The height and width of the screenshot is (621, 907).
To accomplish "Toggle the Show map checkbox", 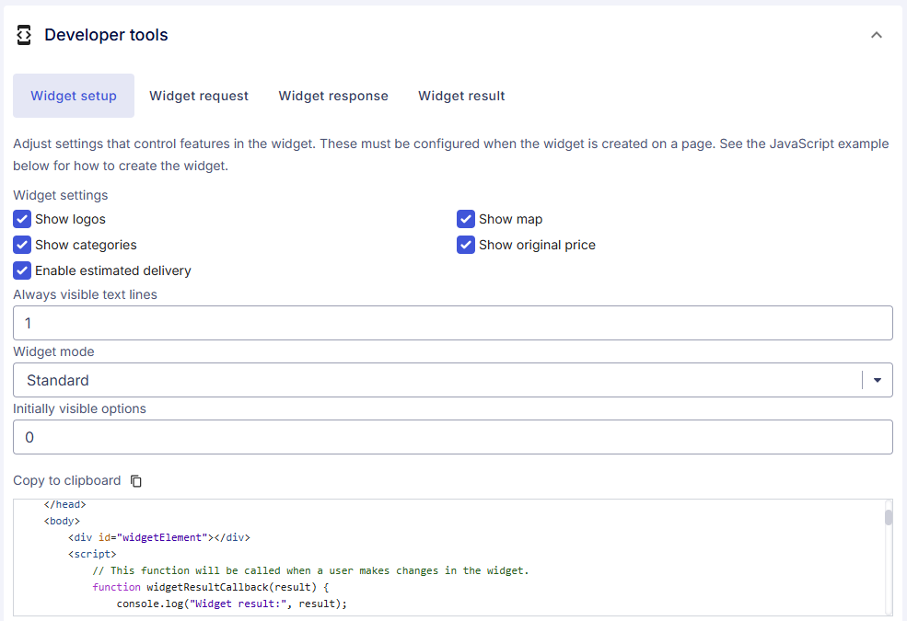I will click(x=466, y=220).
